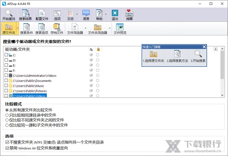Maximize the AllDup window
This screenshot has height=156, width=228.
211,4
